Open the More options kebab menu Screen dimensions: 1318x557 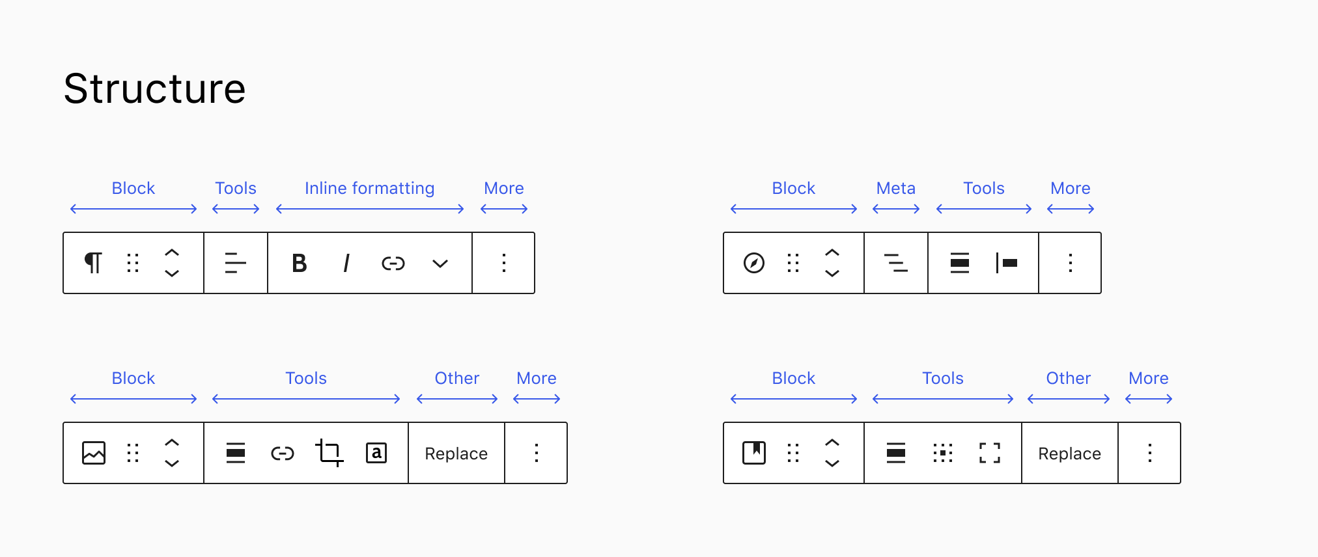click(503, 263)
